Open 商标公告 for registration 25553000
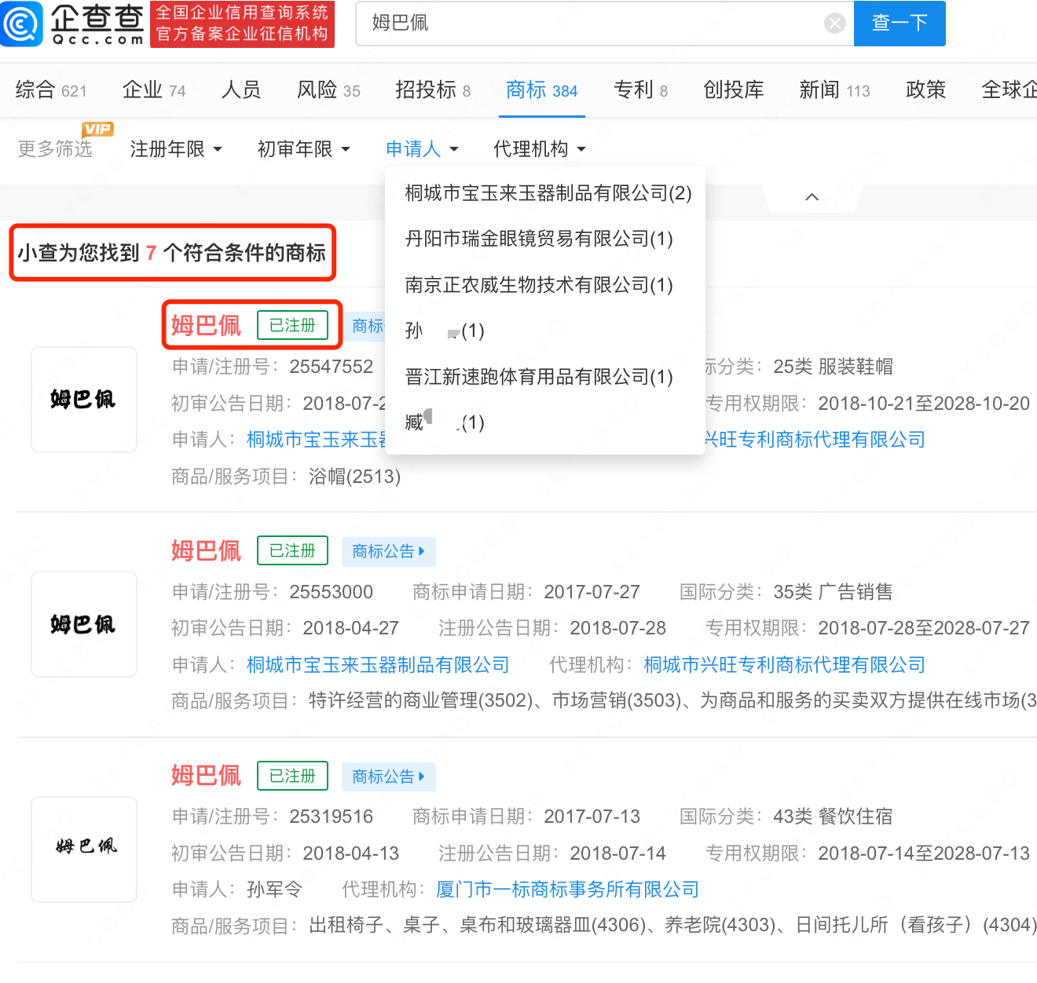The image size is (1037, 983). coord(388,551)
